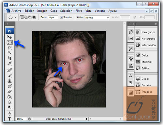The width and height of the screenshot is (163, 125).
Task: Open the Ventana menu
Action: (x=100, y=11)
